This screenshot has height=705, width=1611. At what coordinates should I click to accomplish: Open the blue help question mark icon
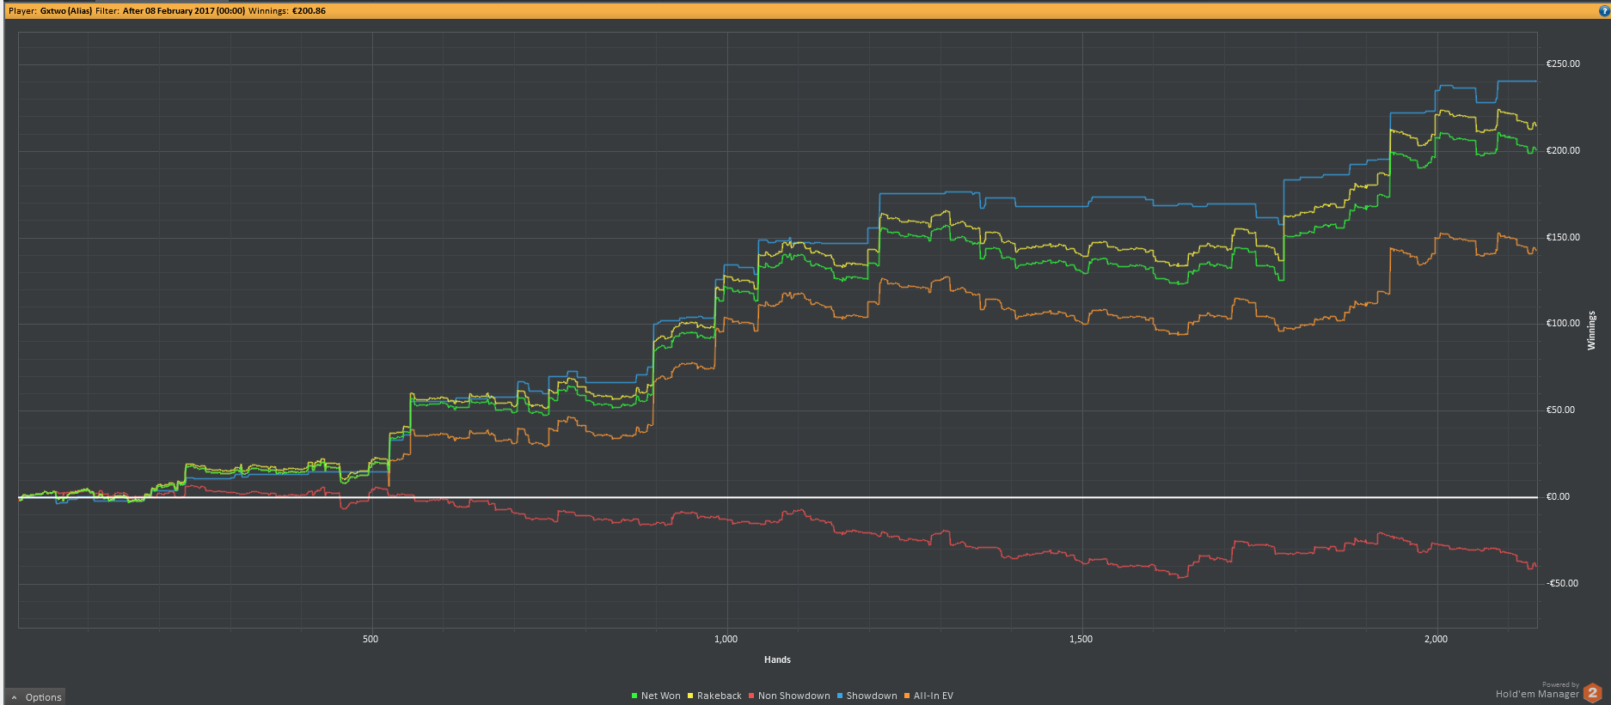pos(1603,11)
